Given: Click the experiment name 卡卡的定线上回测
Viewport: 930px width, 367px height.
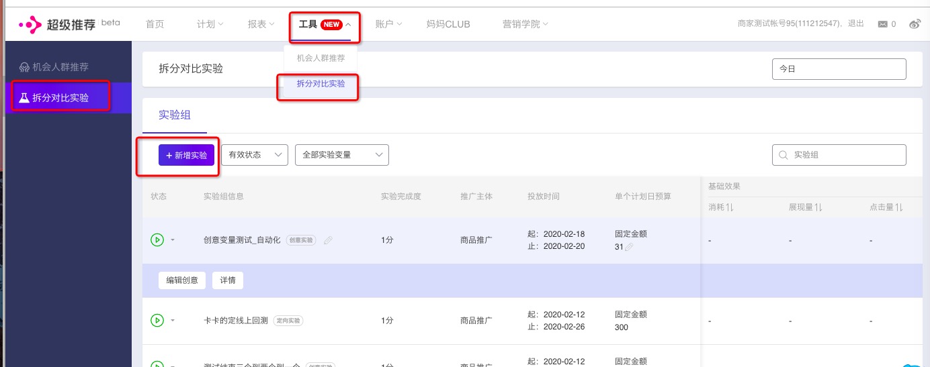Looking at the screenshot, I should (236, 321).
